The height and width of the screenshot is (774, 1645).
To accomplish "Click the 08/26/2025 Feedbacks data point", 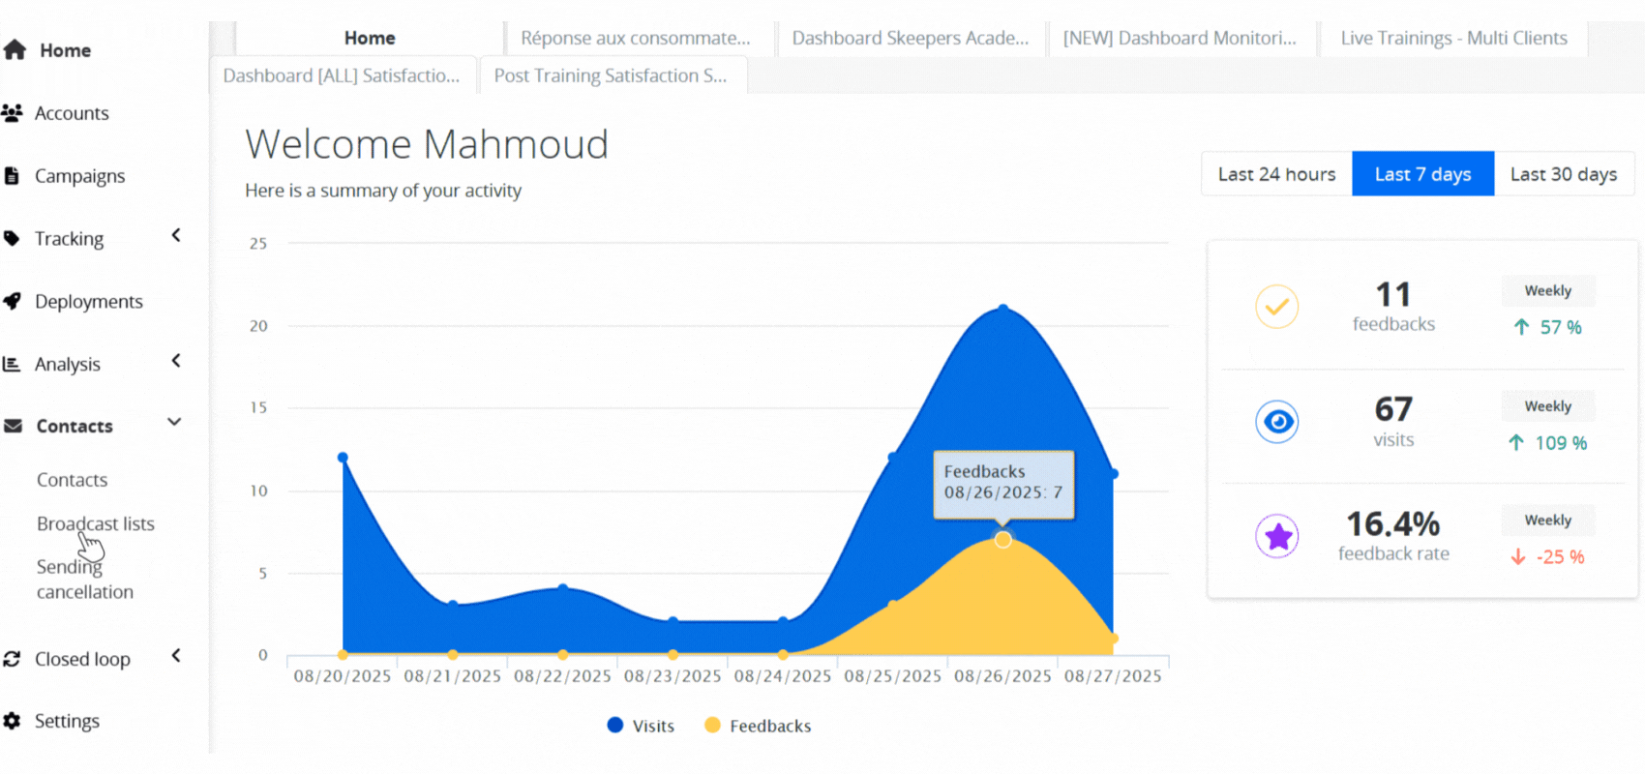I will click(1002, 540).
